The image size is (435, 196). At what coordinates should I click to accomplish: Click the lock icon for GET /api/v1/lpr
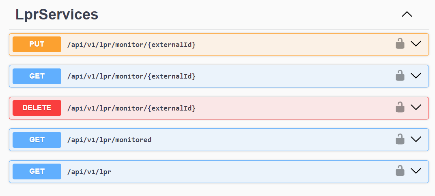coord(400,170)
